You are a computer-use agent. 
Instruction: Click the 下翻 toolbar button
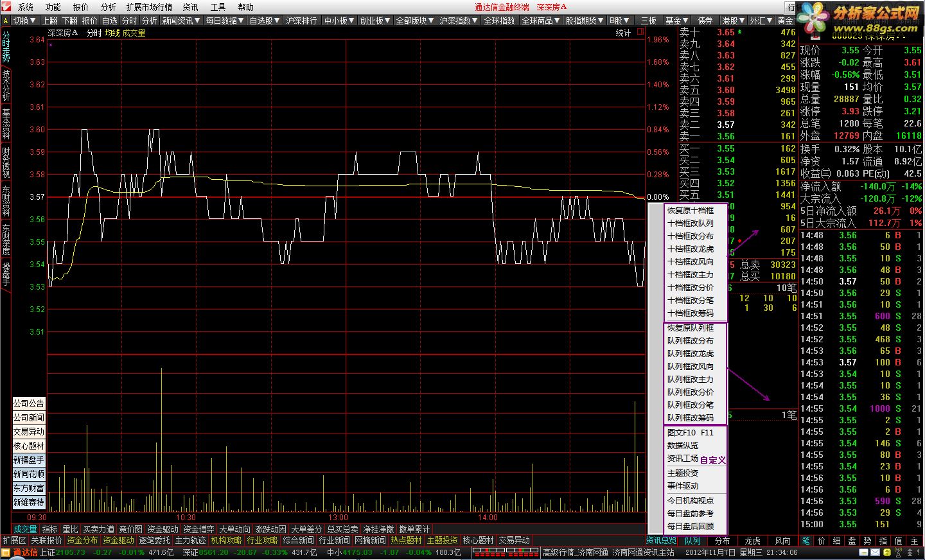pos(70,21)
